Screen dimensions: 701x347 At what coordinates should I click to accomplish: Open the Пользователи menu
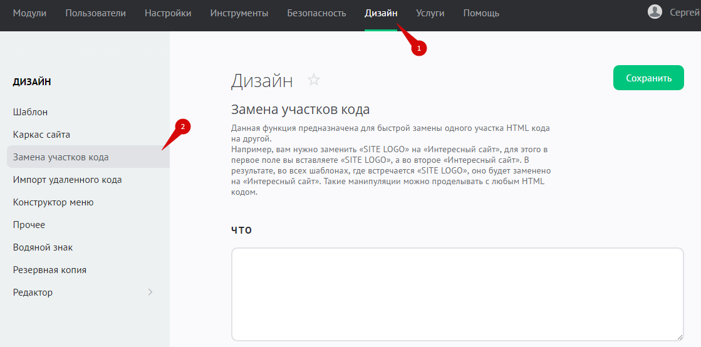95,13
